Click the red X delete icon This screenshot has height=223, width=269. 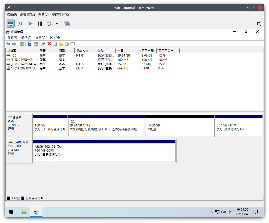click(x=49, y=44)
